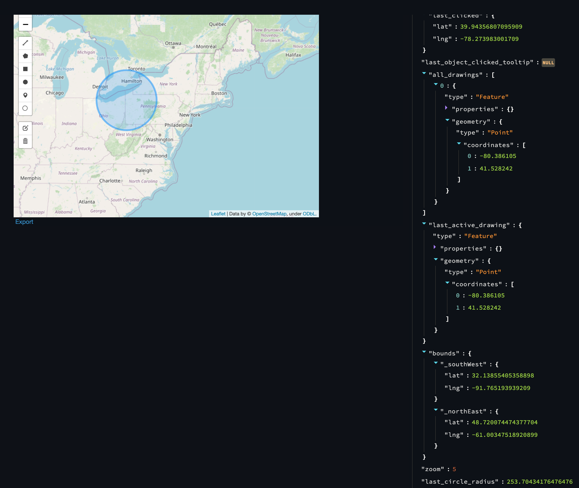Open the edit layers tool
The image size is (579, 488).
point(25,128)
